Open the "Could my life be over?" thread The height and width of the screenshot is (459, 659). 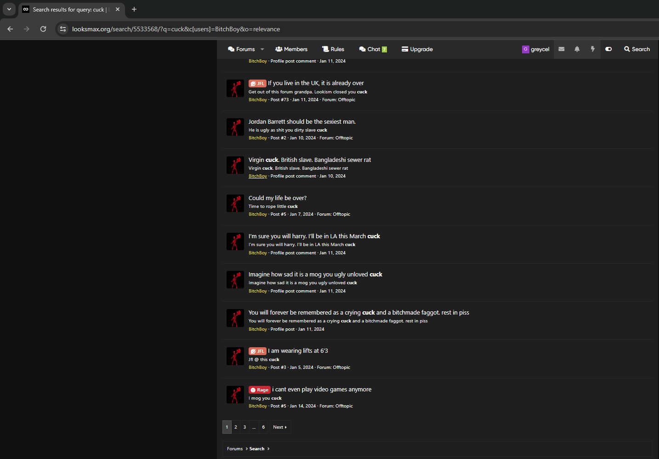(278, 198)
